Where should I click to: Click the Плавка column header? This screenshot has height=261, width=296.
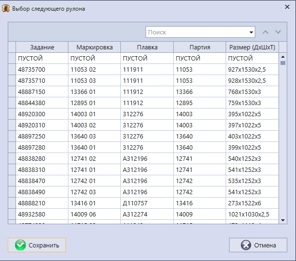click(147, 47)
